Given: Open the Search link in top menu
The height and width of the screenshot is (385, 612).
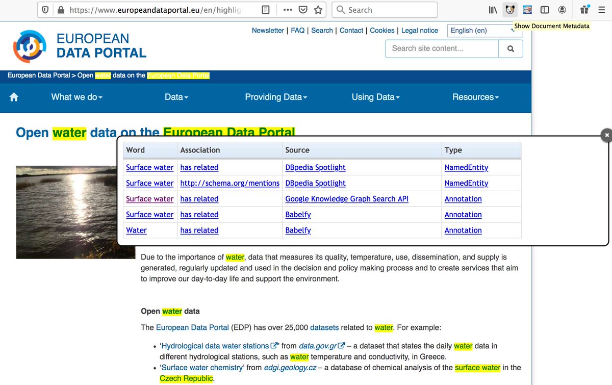Looking at the screenshot, I should click(322, 31).
